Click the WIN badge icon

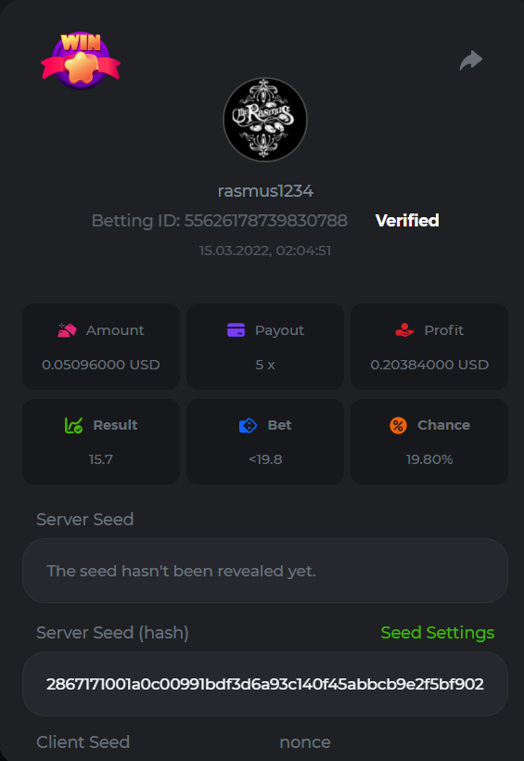tap(81, 60)
